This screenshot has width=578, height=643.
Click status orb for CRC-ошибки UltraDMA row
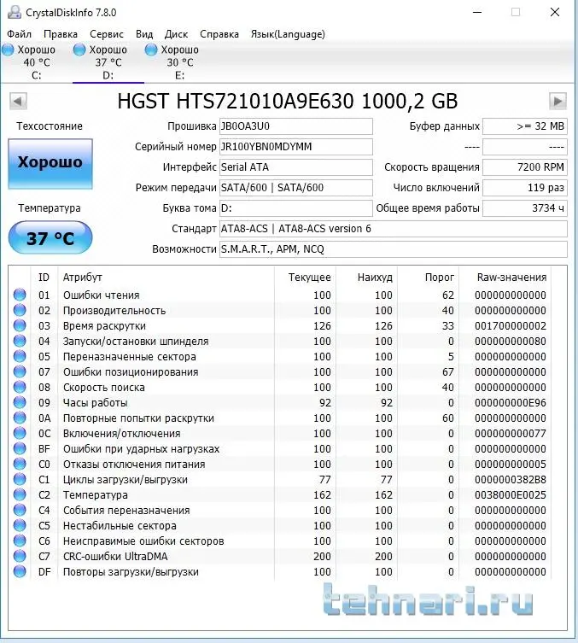click(x=20, y=556)
